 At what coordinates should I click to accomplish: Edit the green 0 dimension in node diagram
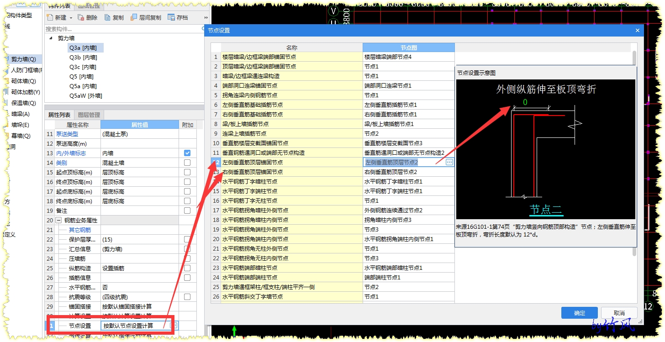tap(525, 102)
